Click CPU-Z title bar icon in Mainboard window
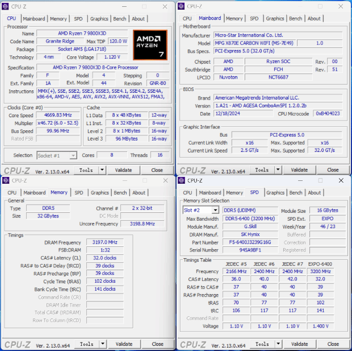This screenshot has width=352, height=351. click(181, 6)
